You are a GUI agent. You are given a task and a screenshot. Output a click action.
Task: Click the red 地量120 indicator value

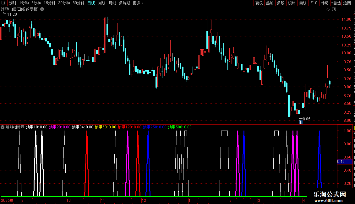(x=129, y=127)
